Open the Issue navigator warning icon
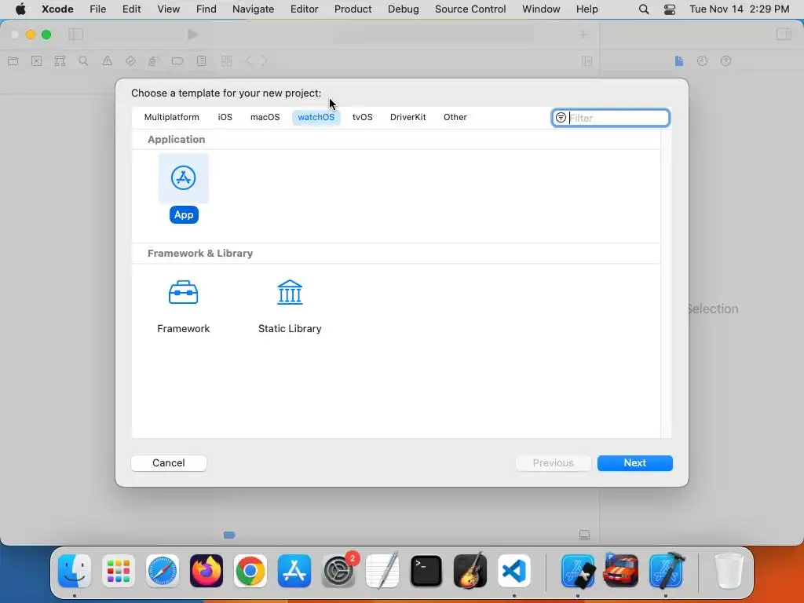Screen dimensions: 804x603 point(107,61)
